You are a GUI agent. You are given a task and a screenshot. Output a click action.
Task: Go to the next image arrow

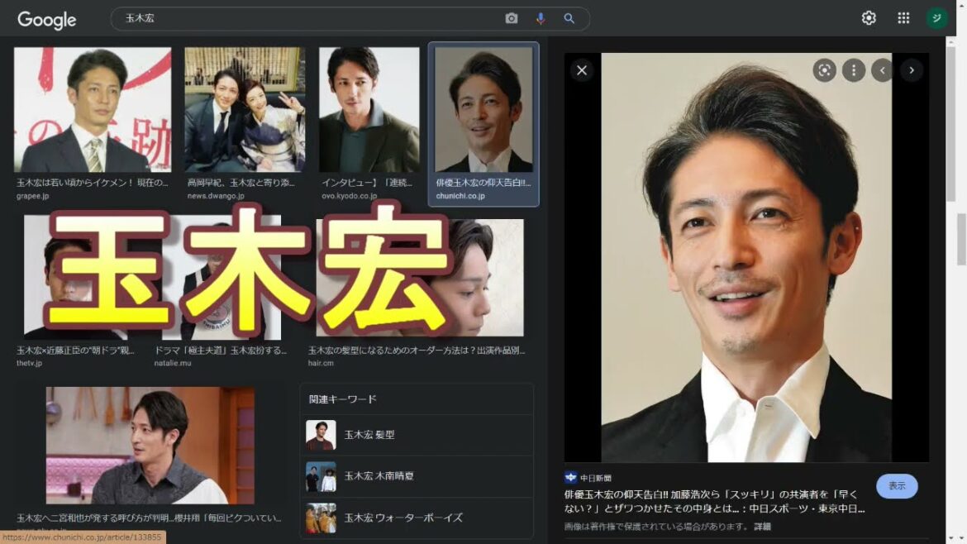(912, 70)
